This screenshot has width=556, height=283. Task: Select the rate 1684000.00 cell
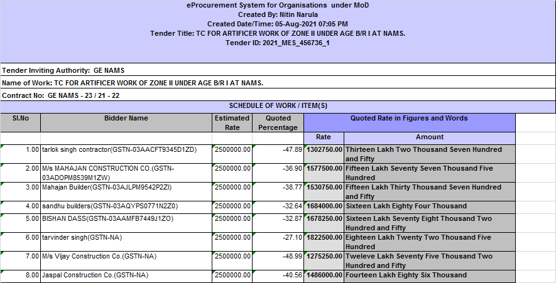click(324, 207)
